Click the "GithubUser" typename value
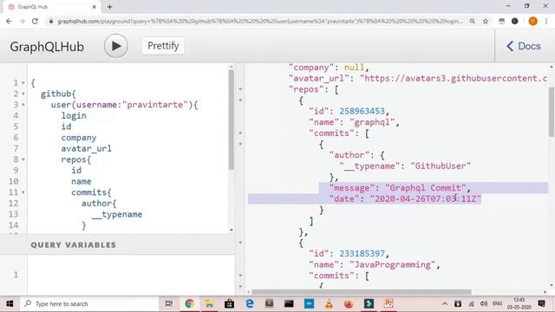The image size is (555, 312). tap(441, 166)
